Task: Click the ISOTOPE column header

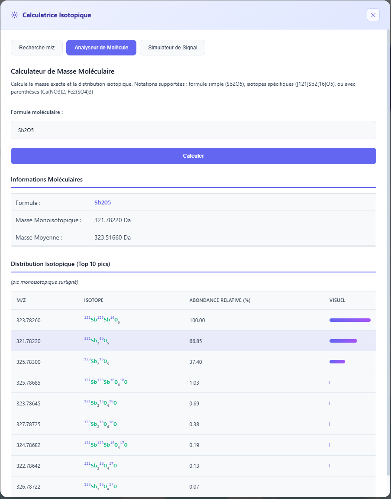Action: (94, 300)
